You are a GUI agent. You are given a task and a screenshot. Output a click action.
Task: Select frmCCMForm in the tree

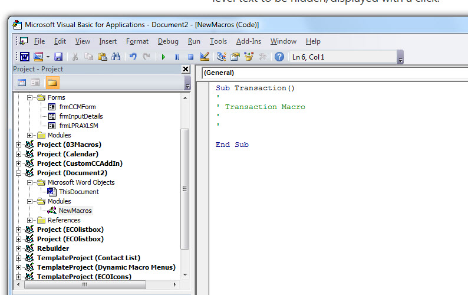77,107
